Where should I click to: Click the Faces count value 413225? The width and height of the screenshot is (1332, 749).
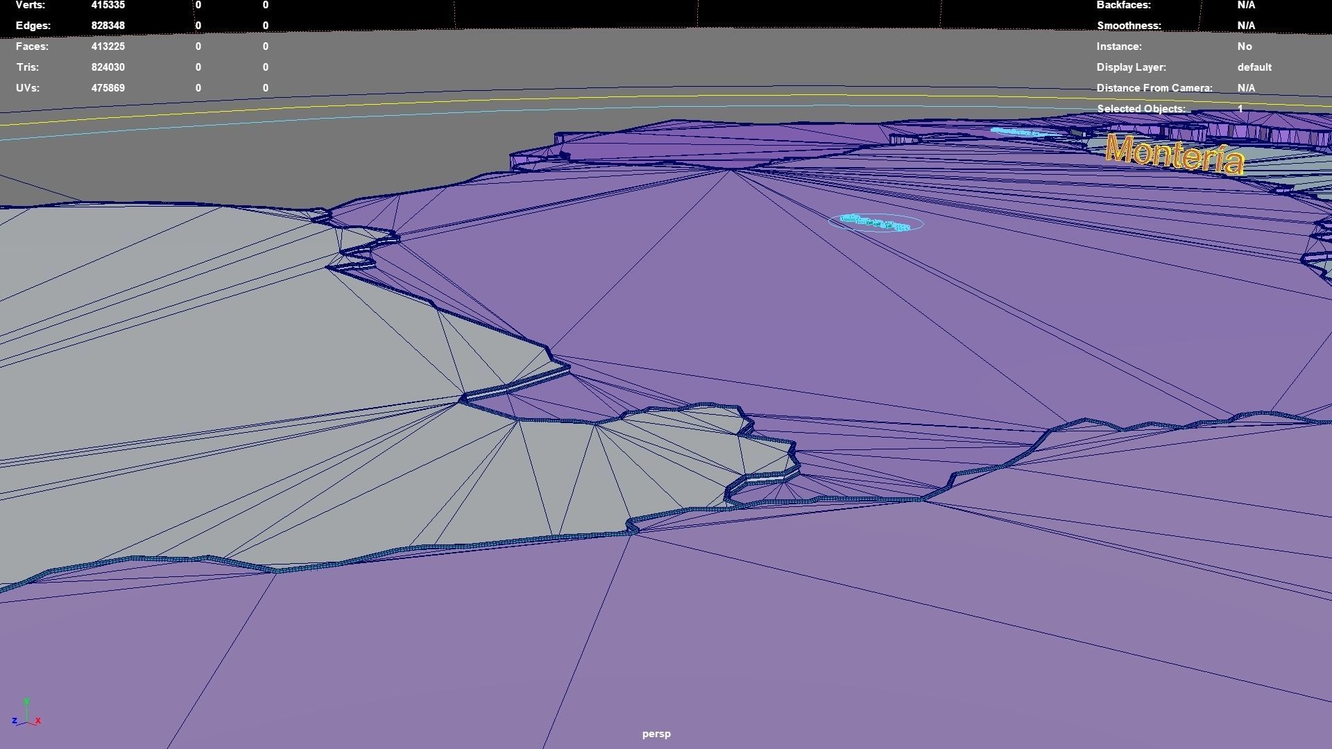click(108, 46)
